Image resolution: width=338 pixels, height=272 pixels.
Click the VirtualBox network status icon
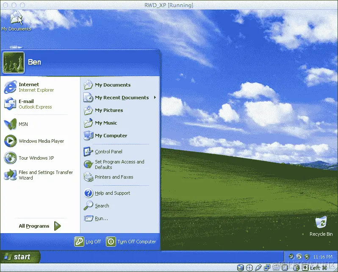(x=267, y=268)
